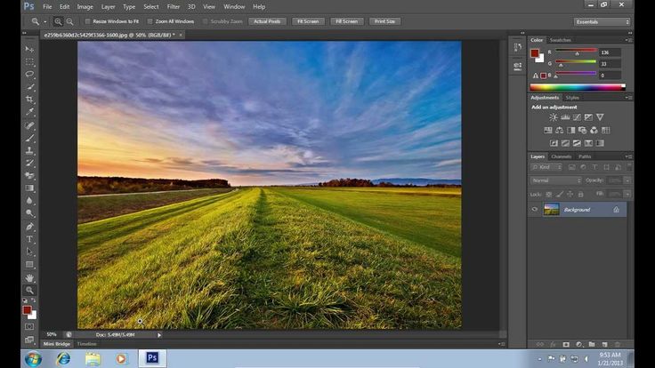
Task: Click the foreground color swatch in toolbar
Action: pyautogui.click(x=27, y=310)
